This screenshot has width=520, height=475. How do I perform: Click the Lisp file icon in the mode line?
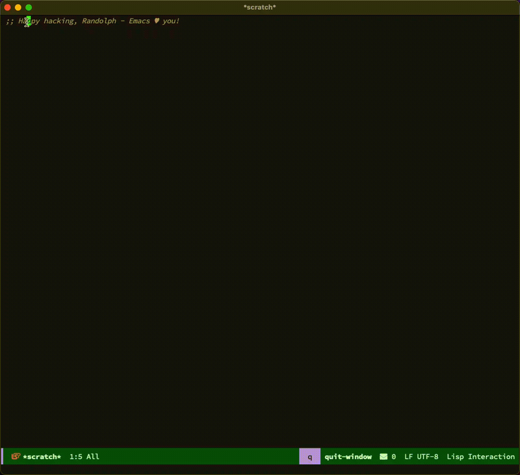click(16, 456)
